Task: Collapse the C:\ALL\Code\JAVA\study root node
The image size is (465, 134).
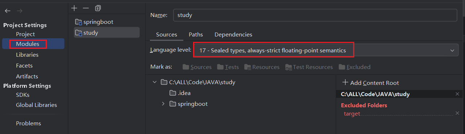Action: tap(155, 82)
